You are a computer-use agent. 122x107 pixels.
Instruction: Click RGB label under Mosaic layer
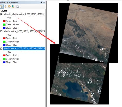(9, 18)
